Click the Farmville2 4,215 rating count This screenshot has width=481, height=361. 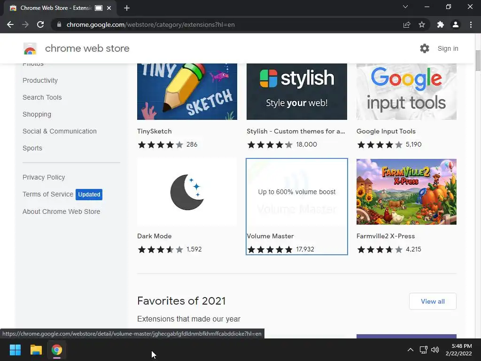click(413, 249)
